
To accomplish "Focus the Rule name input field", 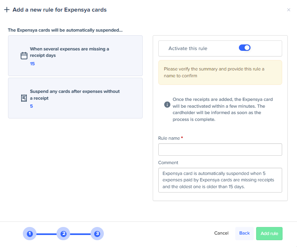I will coord(220,149).
